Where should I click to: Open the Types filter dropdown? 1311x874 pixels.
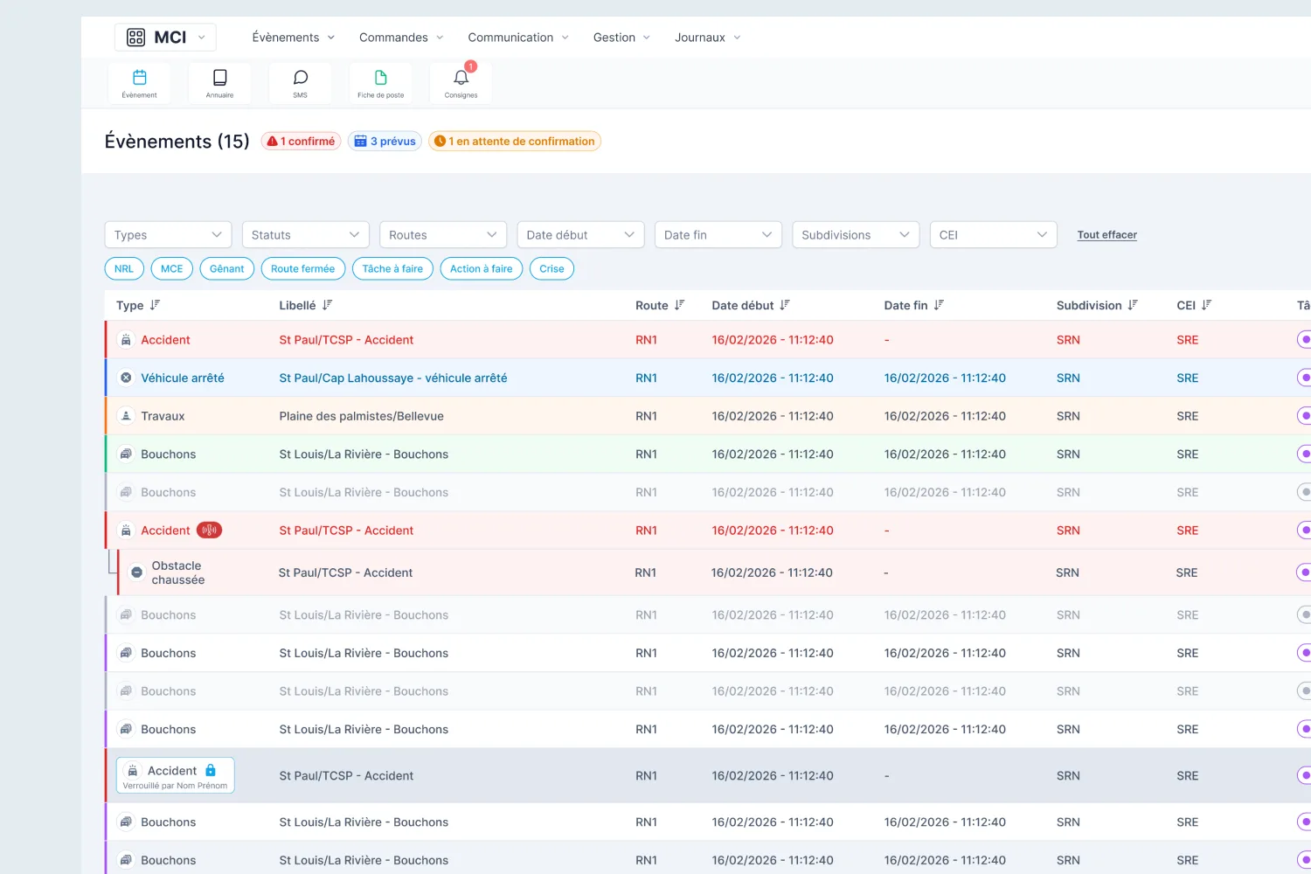point(168,235)
